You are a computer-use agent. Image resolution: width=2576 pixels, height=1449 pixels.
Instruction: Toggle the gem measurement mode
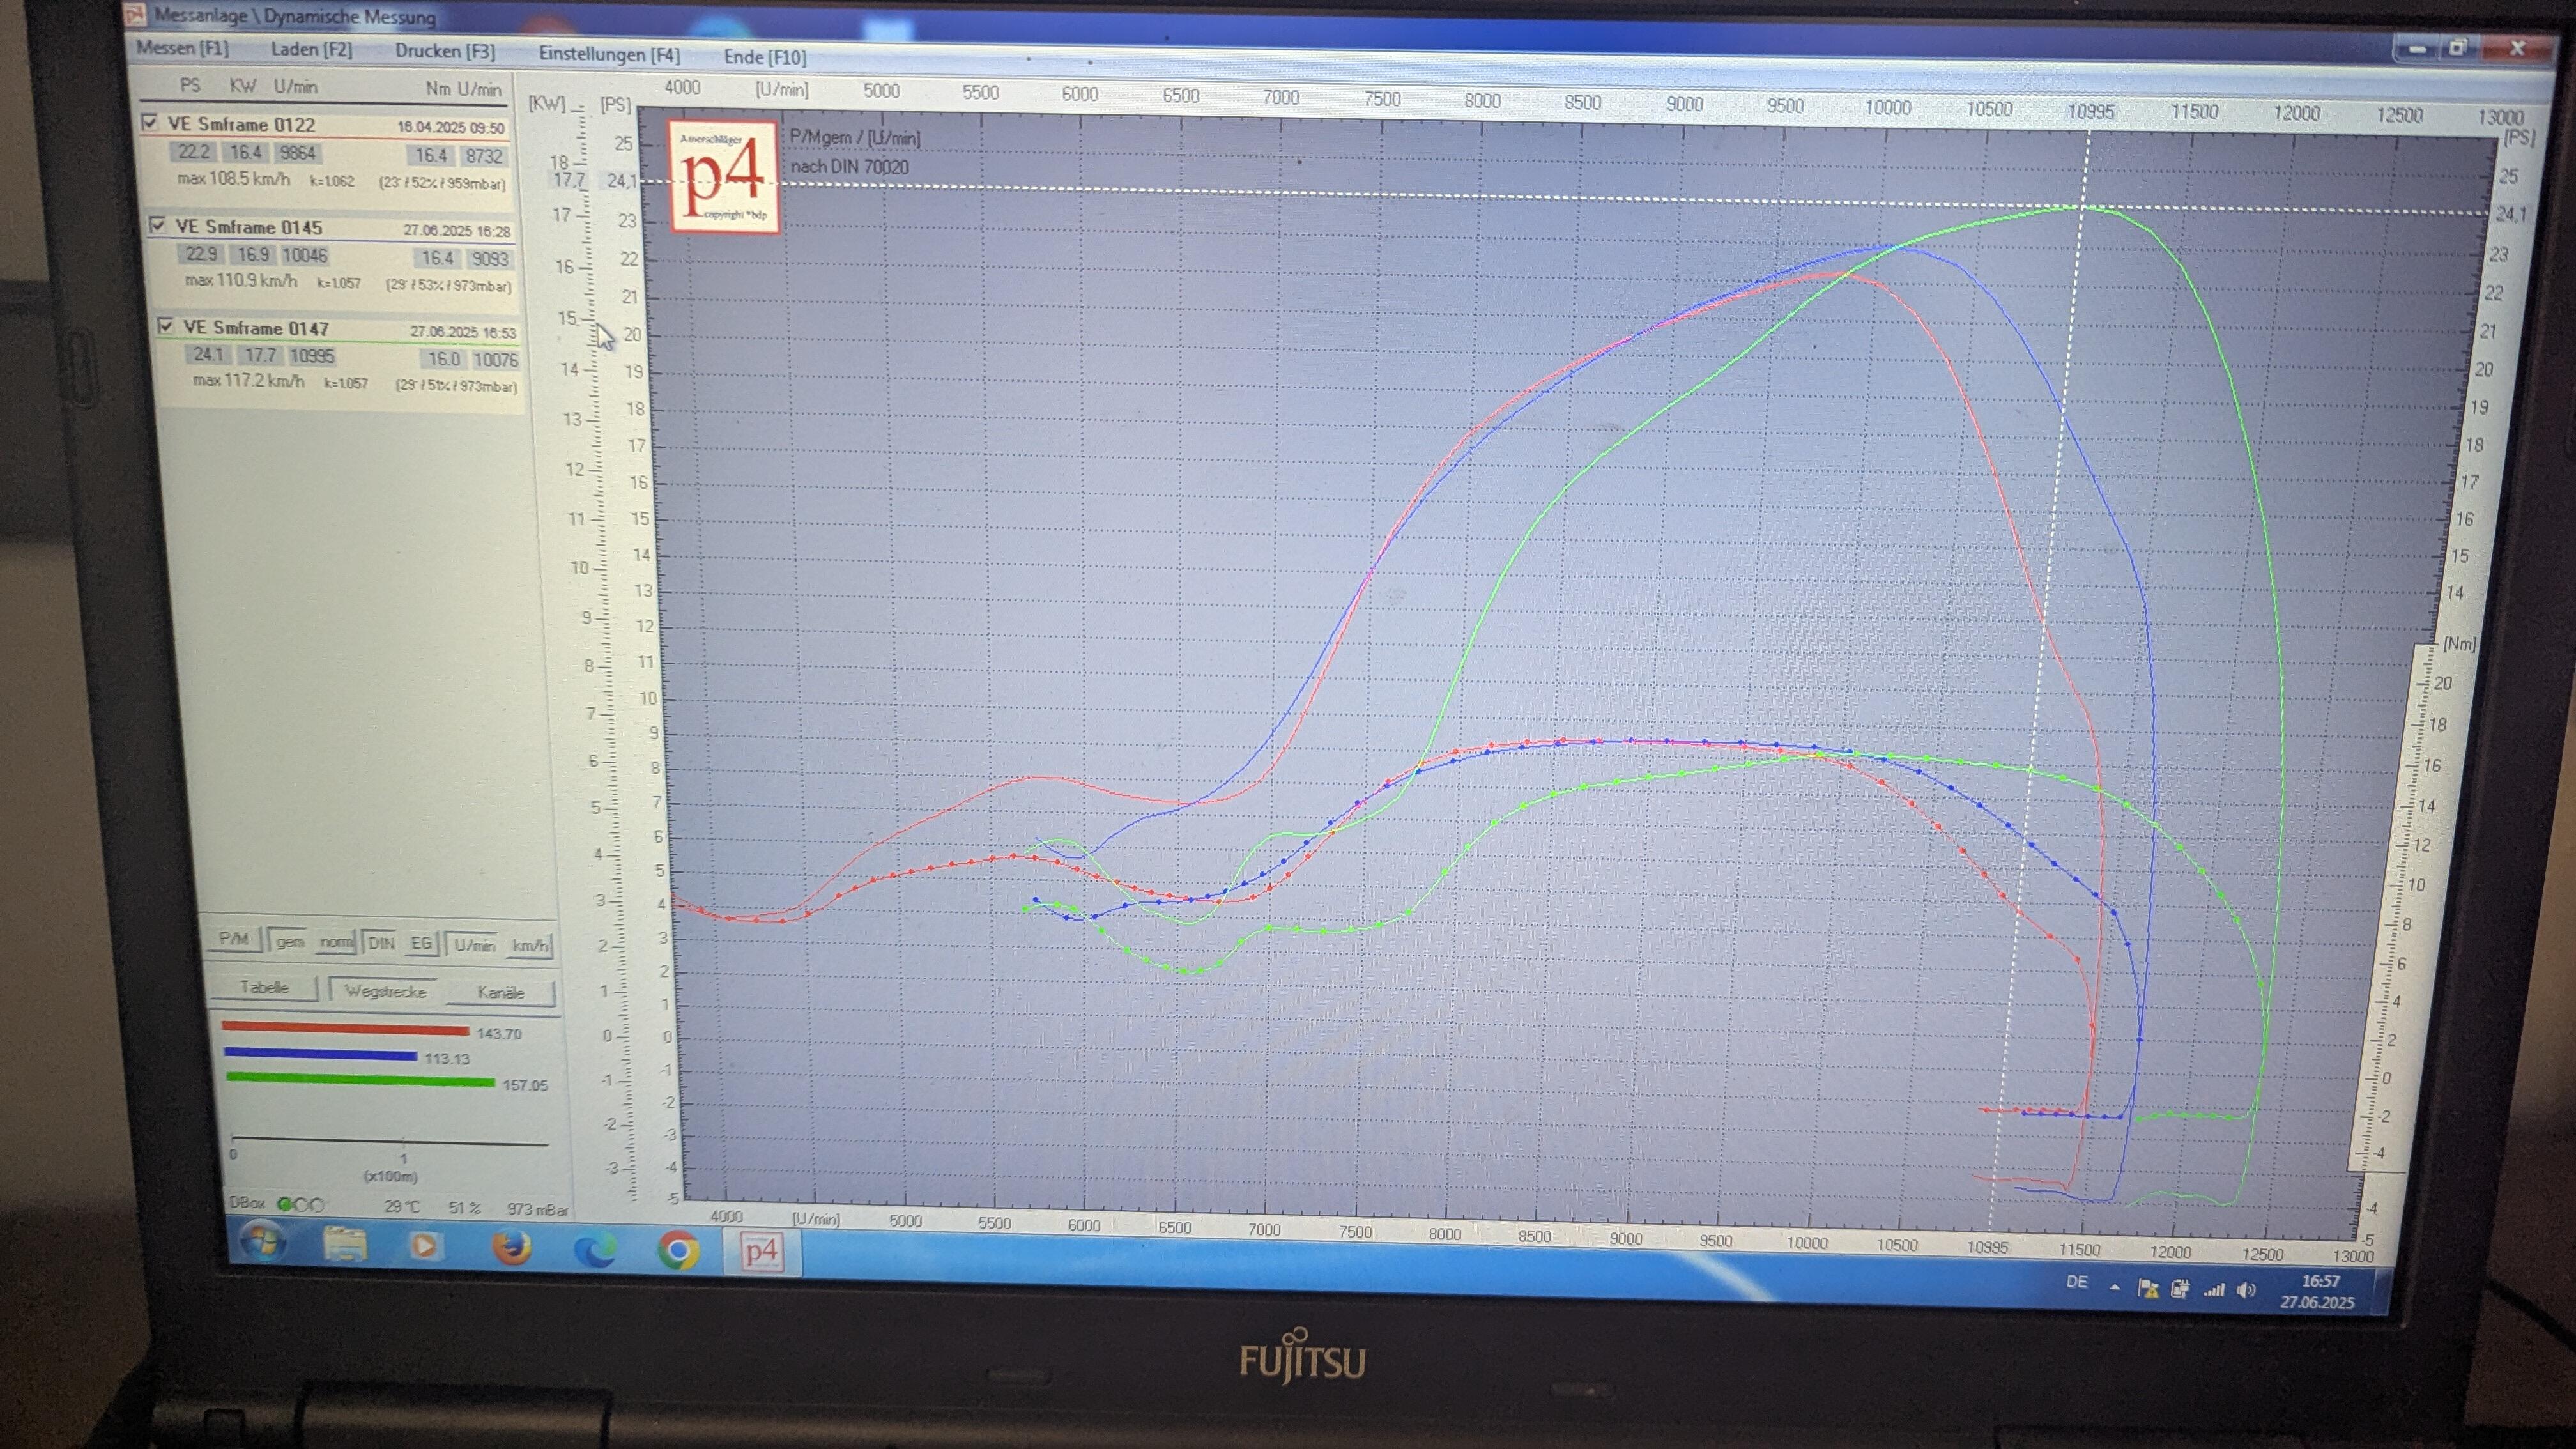(290, 941)
